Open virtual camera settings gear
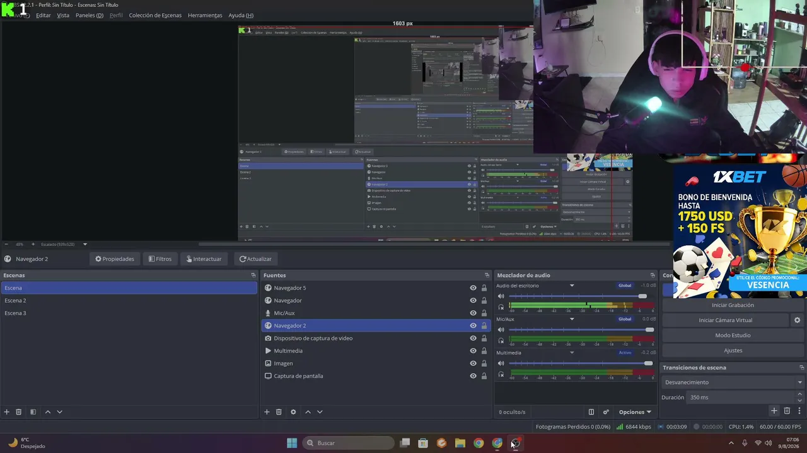 [x=797, y=320]
